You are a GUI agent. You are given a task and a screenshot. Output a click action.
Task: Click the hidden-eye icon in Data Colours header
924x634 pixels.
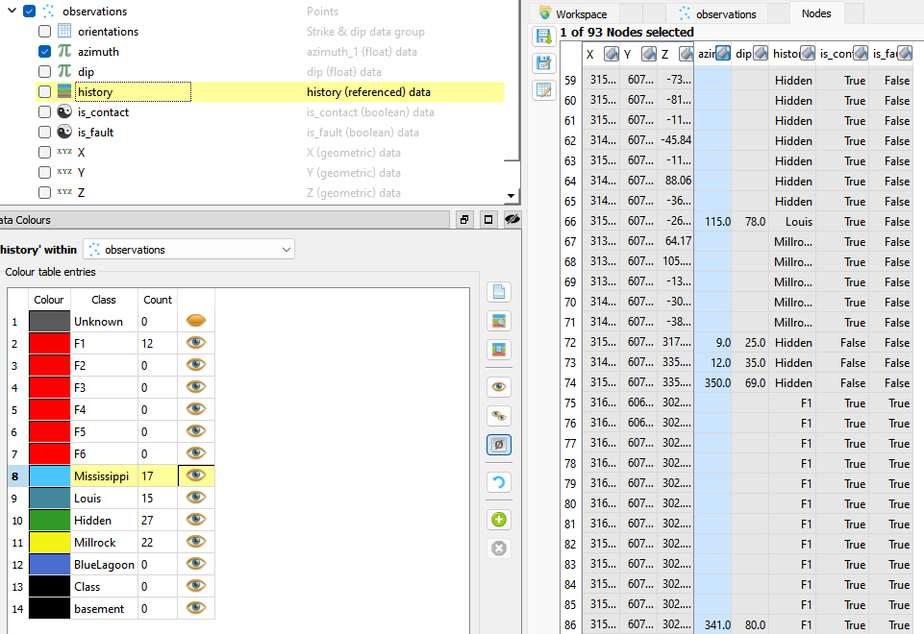[x=512, y=220]
